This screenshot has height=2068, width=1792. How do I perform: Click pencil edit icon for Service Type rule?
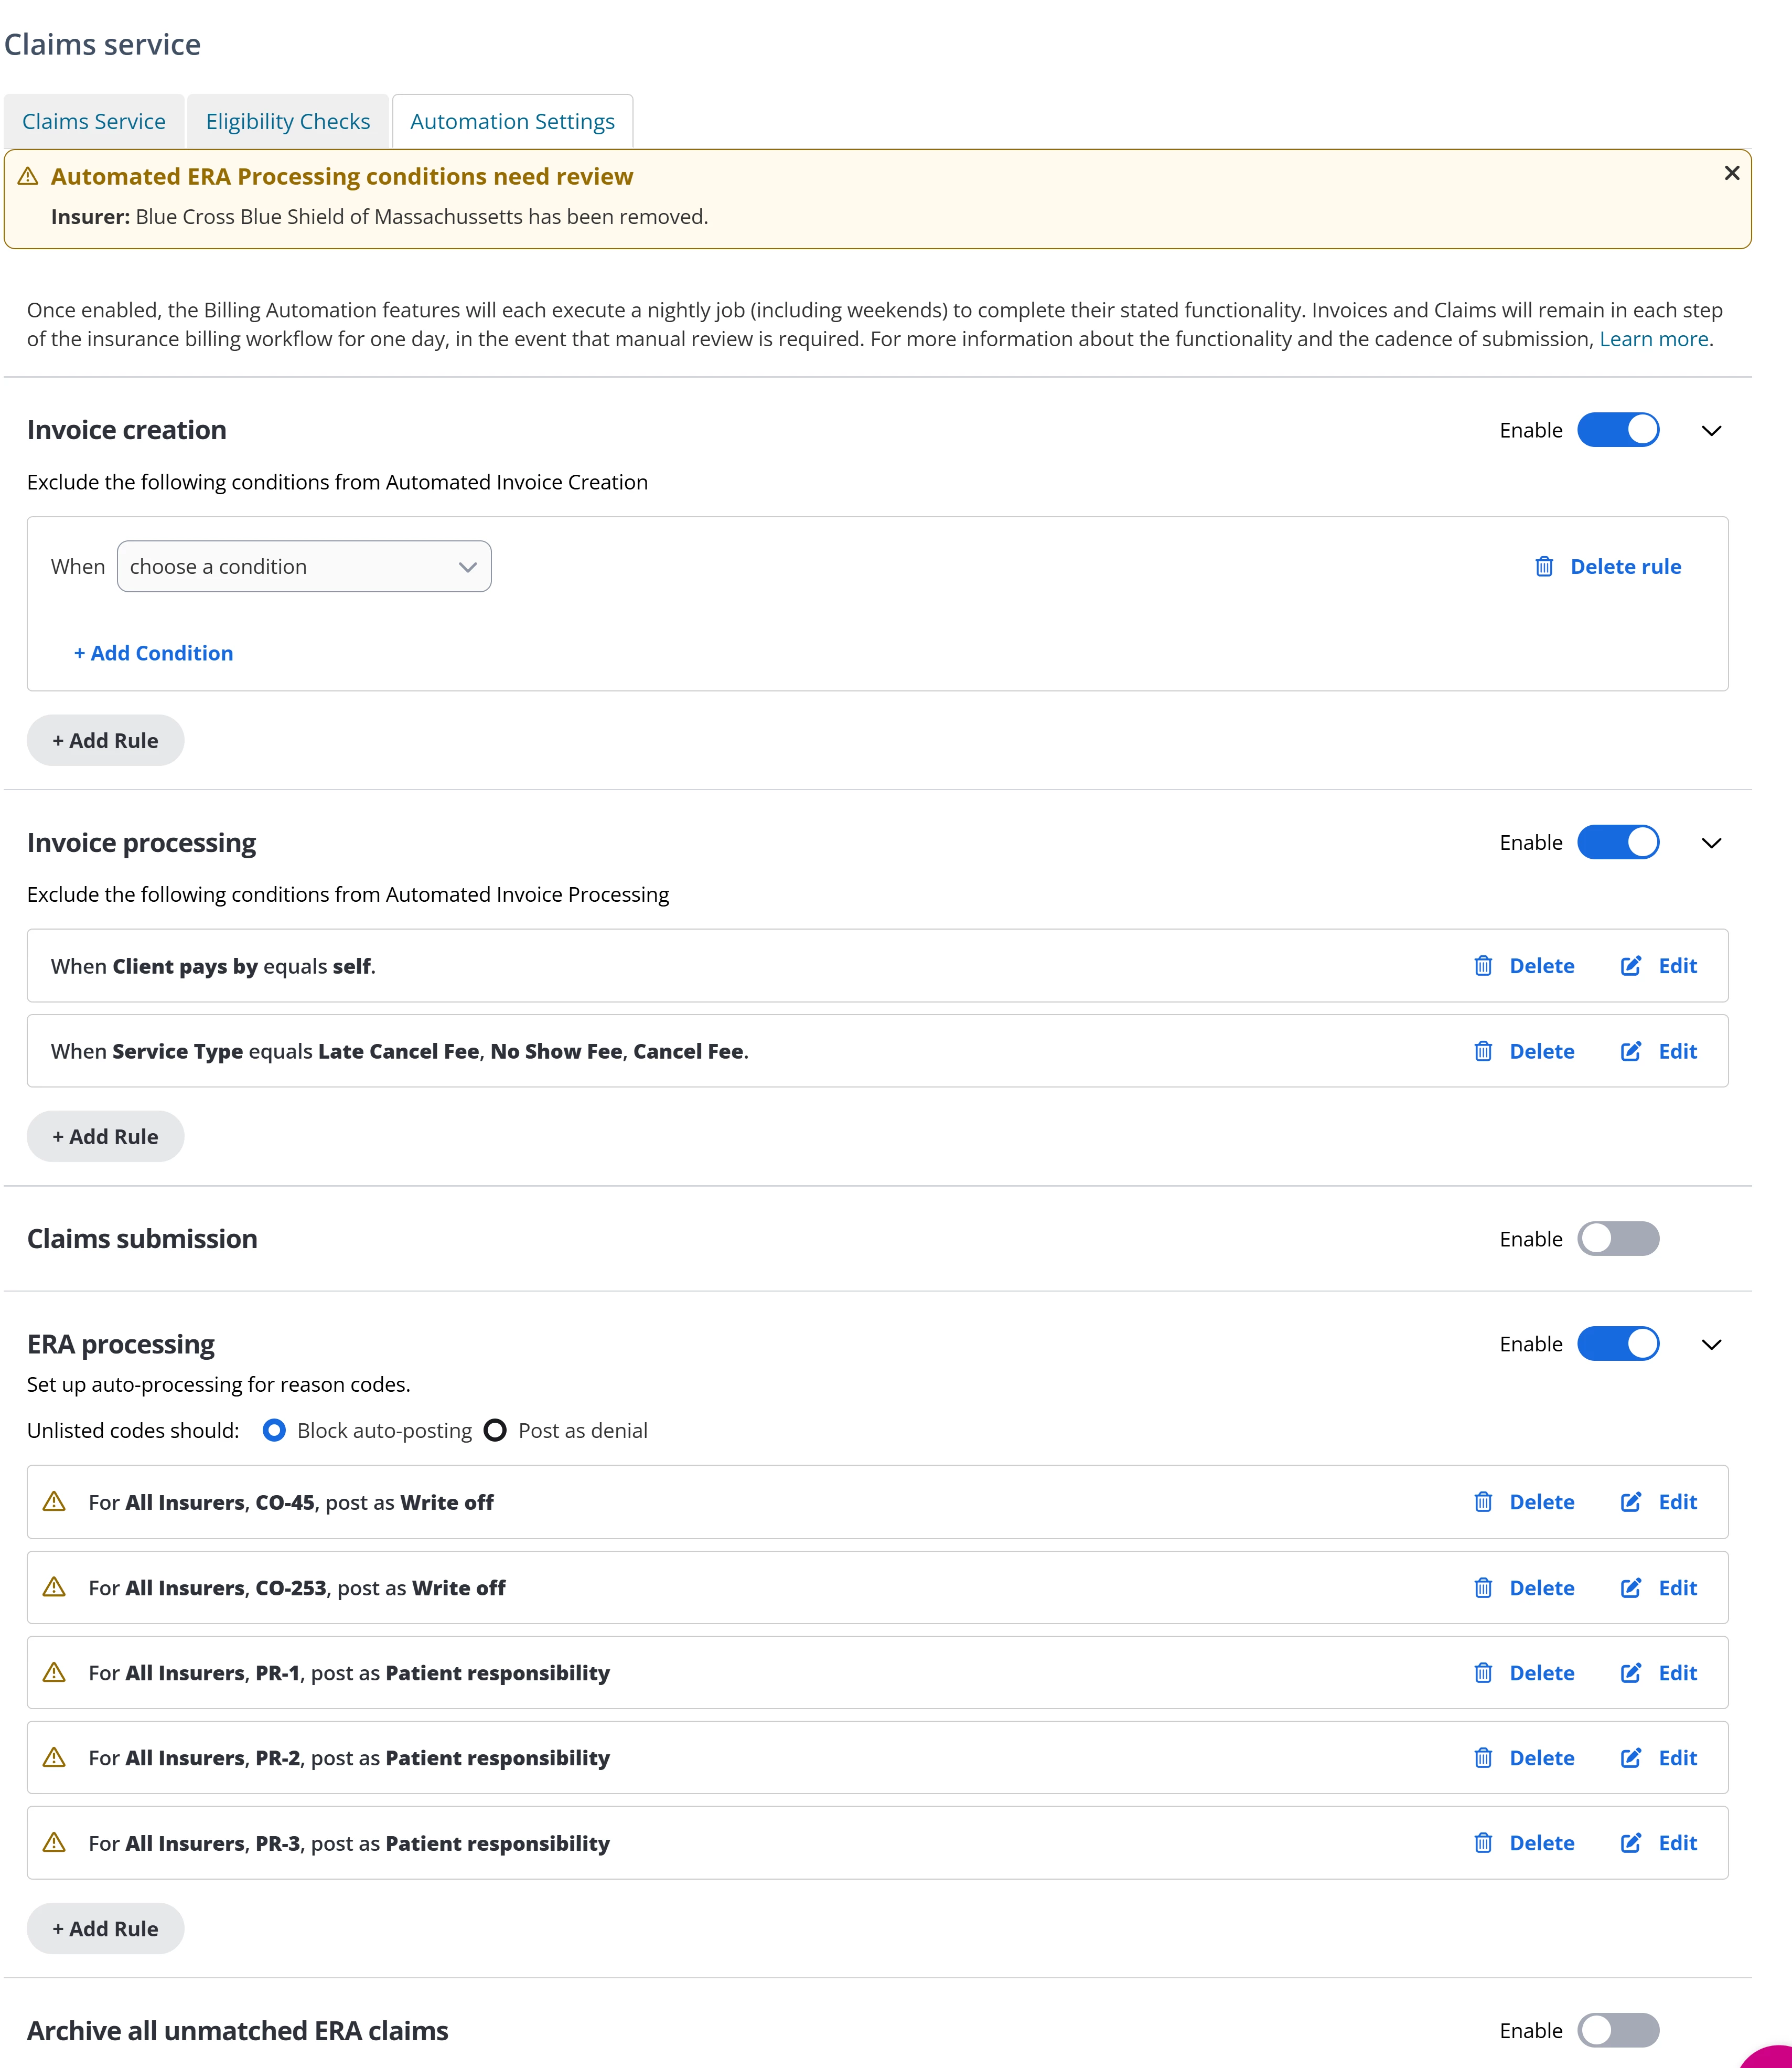(1630, 1050)
